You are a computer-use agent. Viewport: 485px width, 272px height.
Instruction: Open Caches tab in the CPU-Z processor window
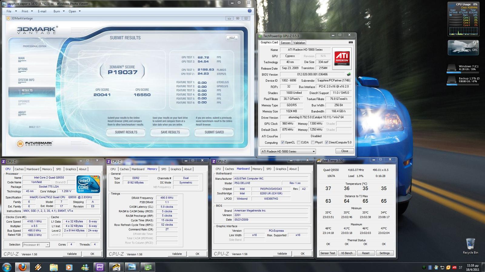(19, 169)
